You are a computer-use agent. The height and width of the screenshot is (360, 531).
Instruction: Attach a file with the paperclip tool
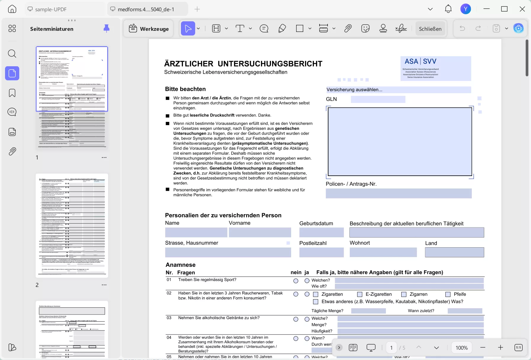click(x=348, y=28)
